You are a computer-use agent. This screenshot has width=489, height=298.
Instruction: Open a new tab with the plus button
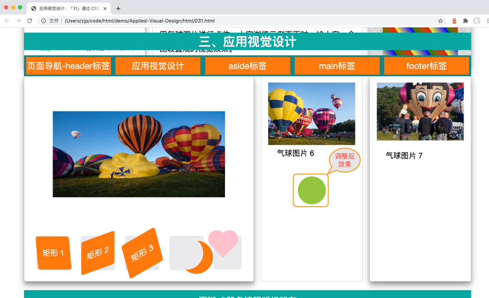[x=118, y=9]
